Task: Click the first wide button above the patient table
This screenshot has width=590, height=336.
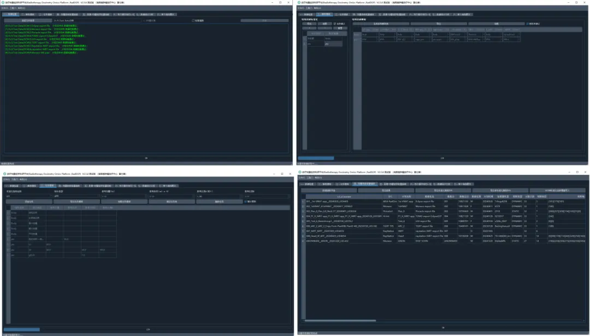Action: (329, 190)
